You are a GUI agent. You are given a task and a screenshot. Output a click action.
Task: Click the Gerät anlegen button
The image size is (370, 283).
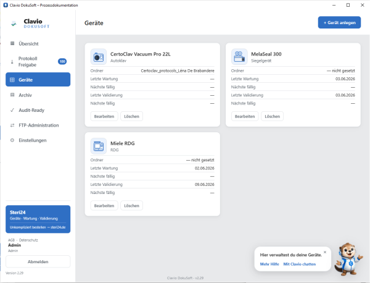[339, 22]
